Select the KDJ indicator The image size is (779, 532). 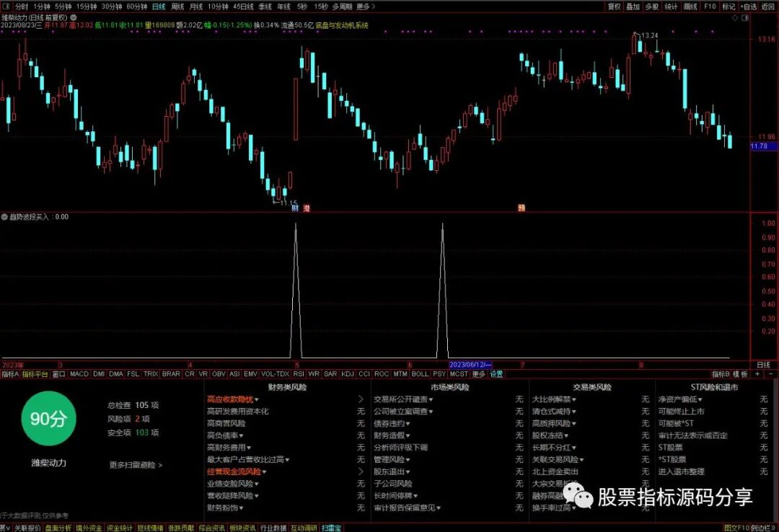[x=348, y=374]
